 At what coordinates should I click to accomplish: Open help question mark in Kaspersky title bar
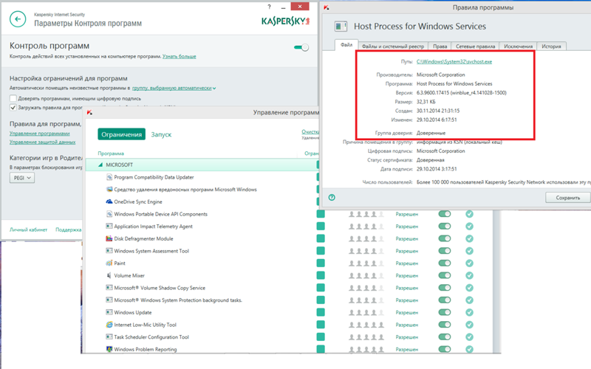tap(269, 7)
